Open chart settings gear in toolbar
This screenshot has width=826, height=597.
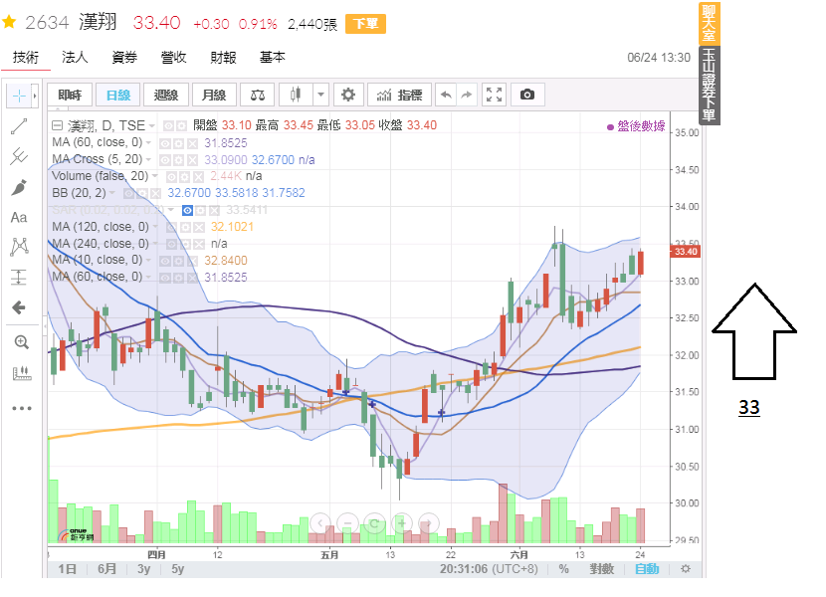[347, 96]
